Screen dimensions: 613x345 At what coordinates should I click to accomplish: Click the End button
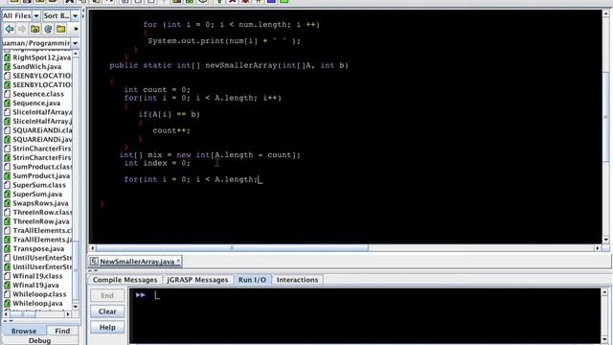[107, 295]
